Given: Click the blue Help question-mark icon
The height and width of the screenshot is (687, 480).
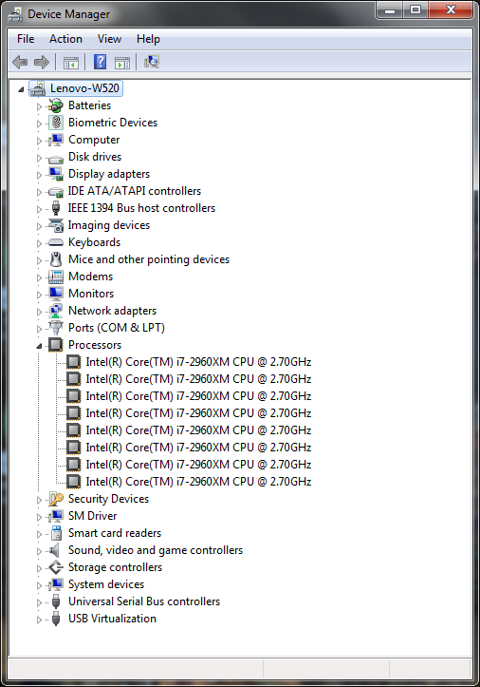Looking at the screenshot, I should coord(101,62).
